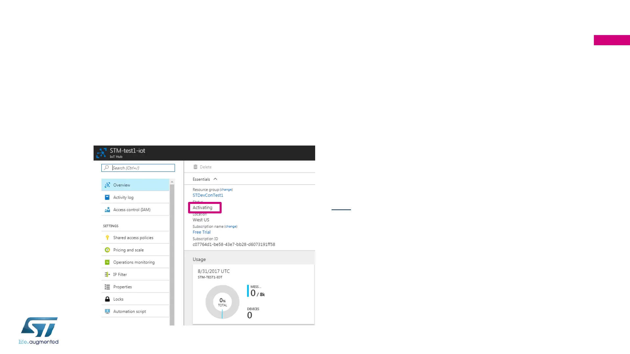Open the IP Filter settings
Screen dimensions: 630x354
(135, 275)
